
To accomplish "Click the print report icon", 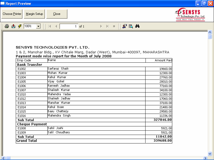I will [x=7, y=26].
